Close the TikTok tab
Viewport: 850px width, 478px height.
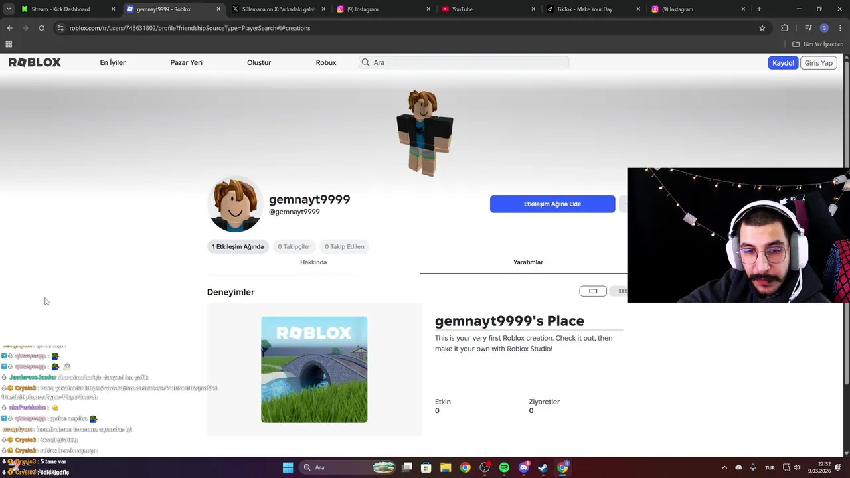(x=638, y=9)
